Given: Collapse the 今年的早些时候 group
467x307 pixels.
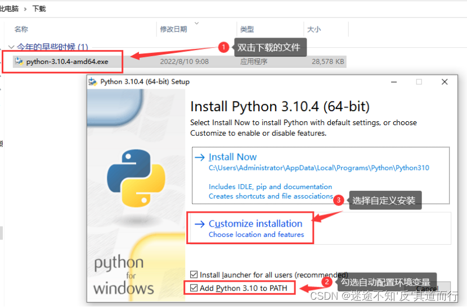Looking at the screenshot, I should coord(11,47).
